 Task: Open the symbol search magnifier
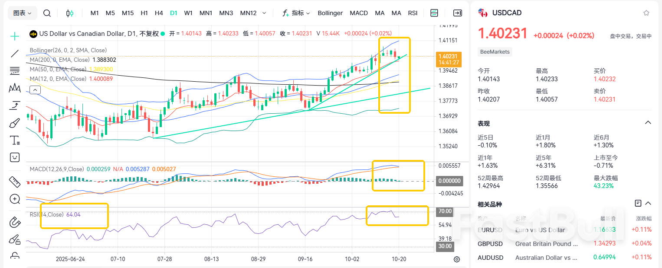click(47, 13)
